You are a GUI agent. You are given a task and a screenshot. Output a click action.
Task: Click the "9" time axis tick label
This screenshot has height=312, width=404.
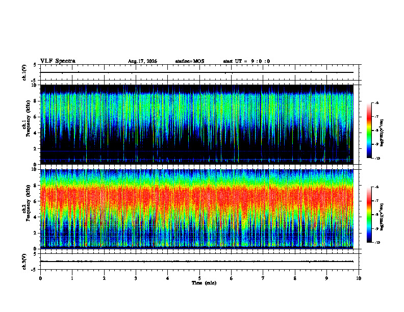(x=326, y=278)
